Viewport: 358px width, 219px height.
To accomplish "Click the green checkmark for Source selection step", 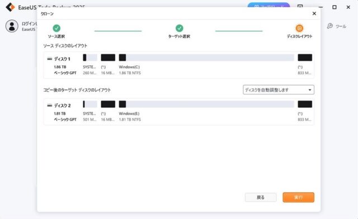I will tap(56, 28).
